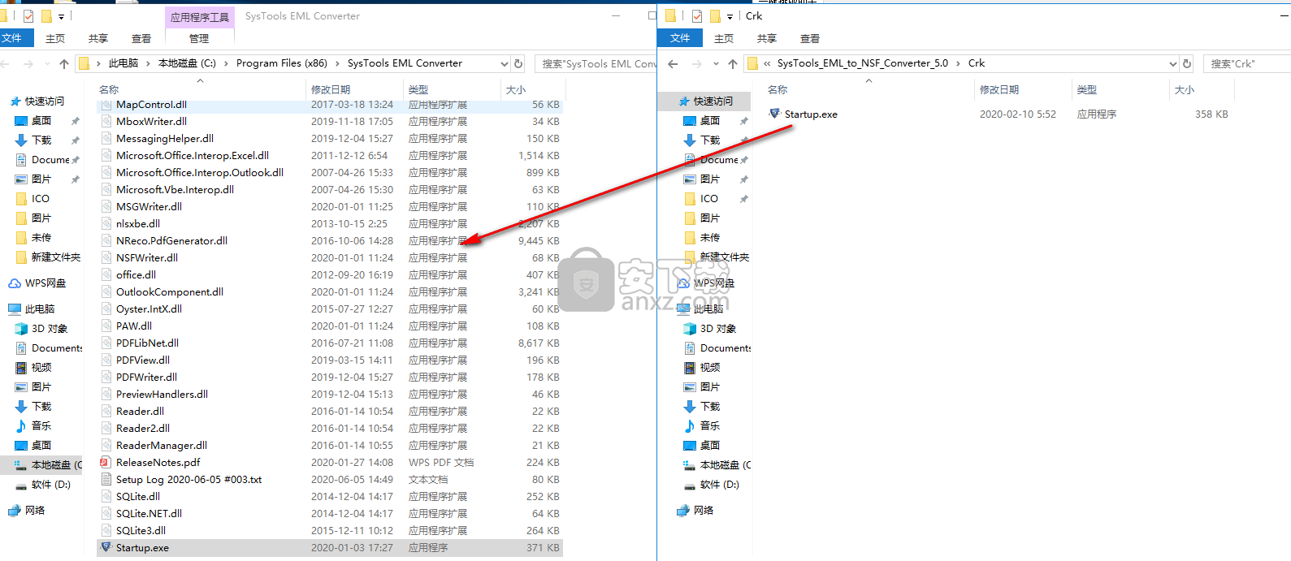Click search box in Crk window
The width and height of the screenshot is (1291, 561).
coord(1248,63)
